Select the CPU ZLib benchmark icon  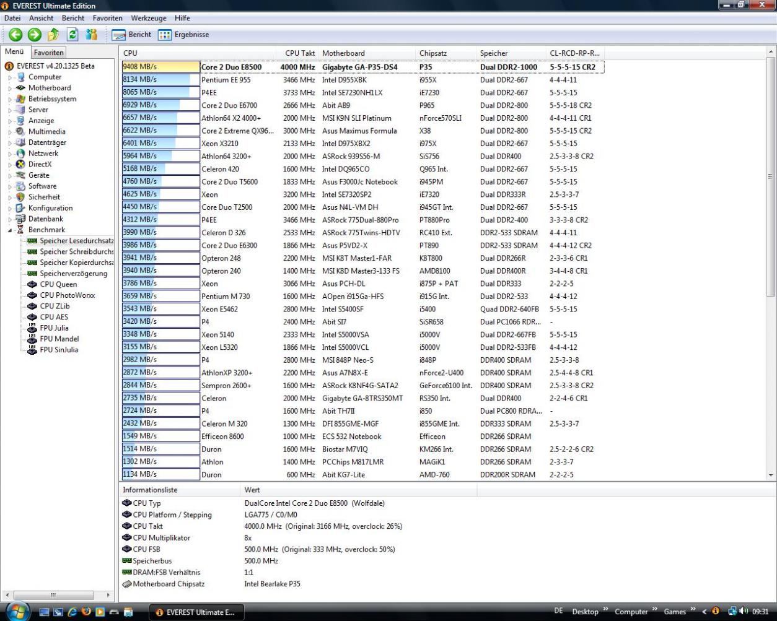click(x=32, y=306)
